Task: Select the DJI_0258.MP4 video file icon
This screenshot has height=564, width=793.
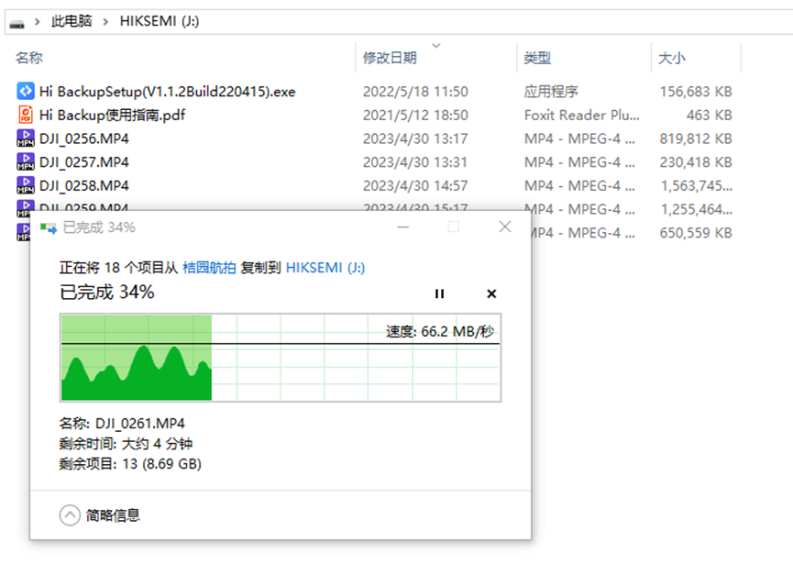Action: [x=26, y=185]
